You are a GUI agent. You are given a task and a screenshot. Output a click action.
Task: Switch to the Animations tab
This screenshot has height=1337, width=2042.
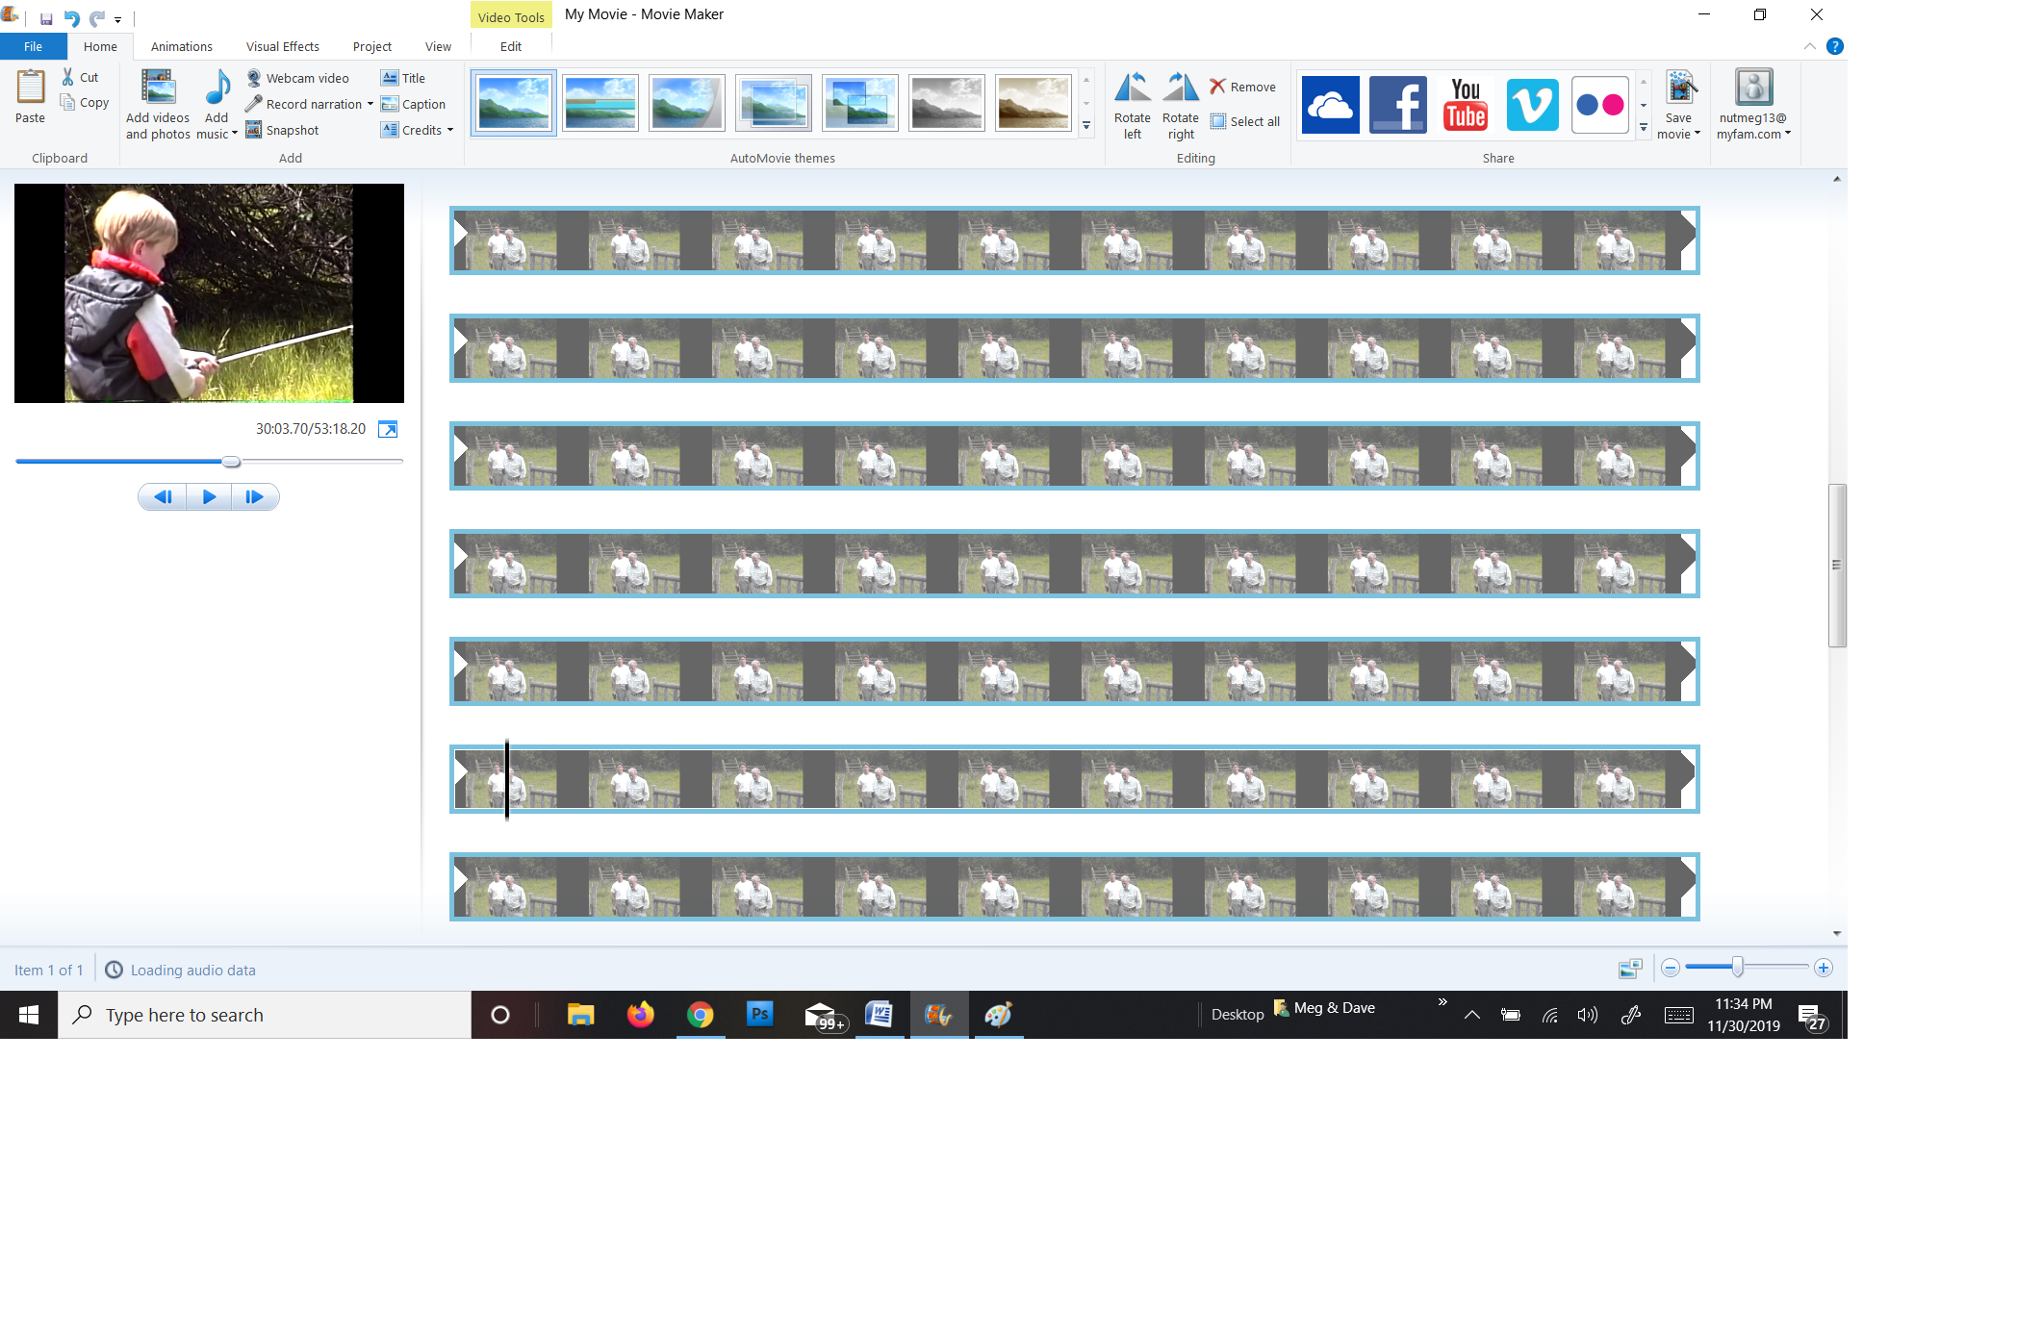click(181, 46)
